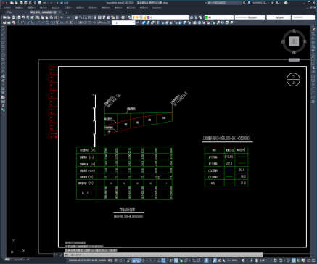Select the Circle tool in the Draw toolbar
The image size is (317, 264).
point(3,55)
